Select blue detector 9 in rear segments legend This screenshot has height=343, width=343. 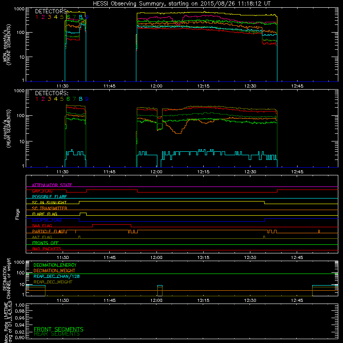[x=87, y=99]
